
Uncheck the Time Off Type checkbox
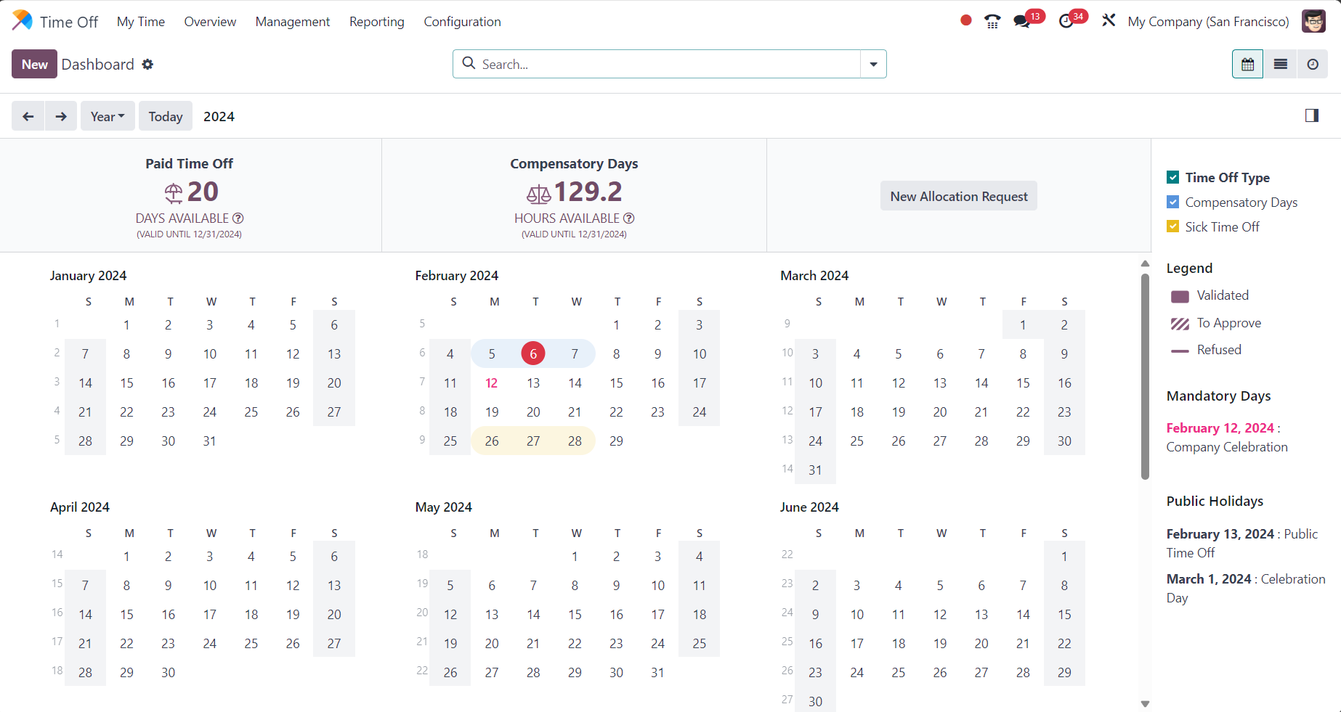(1172, 177)
